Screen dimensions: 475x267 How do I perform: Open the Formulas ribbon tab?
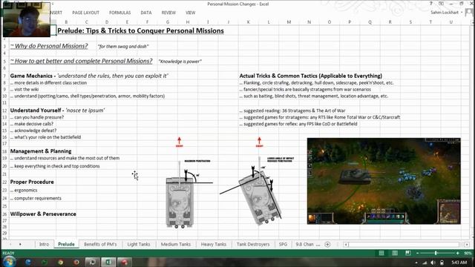tap(120, 13)
